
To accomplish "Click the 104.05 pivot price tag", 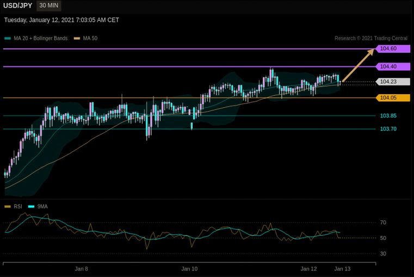I will (x=393, y=98).
